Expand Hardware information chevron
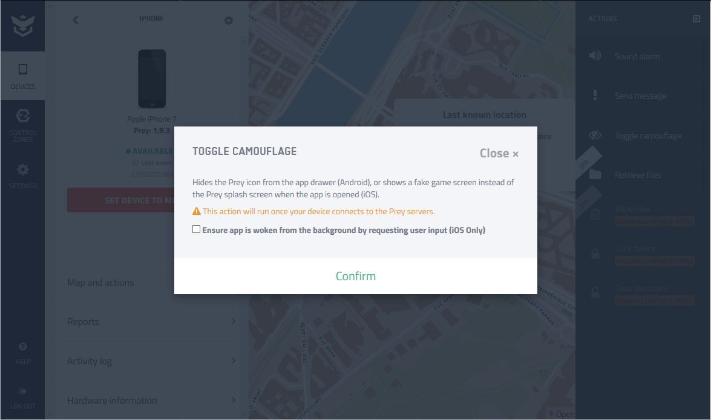This screenshot has width=711, height=420. pyautogui.click(x=234, y=399)
